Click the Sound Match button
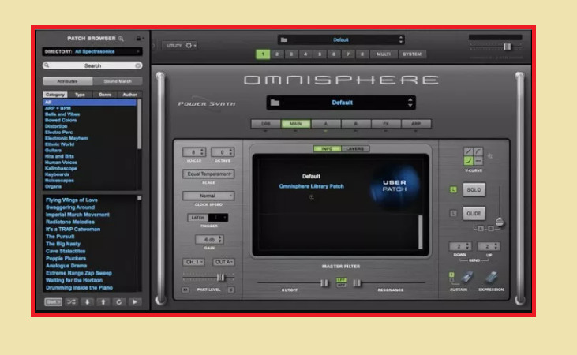This screenshot has width=577, height=355. tap(118, 81)
